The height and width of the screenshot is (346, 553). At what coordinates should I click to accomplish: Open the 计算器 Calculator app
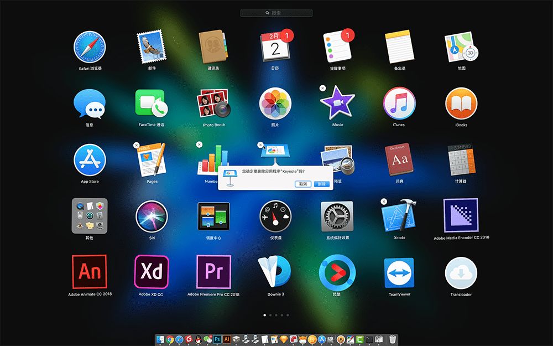pos(461,159)
